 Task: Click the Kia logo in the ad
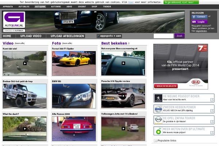pyautogui.click(x=196, y=82)
